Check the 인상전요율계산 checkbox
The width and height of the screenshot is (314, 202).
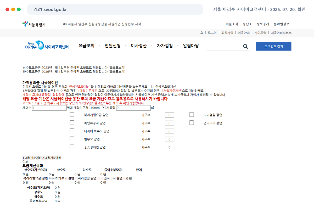pyautogui.click(x=153, y=86)
